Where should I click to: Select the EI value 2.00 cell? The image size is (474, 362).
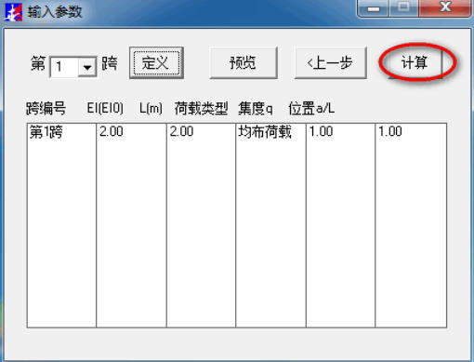coord(112,131)
